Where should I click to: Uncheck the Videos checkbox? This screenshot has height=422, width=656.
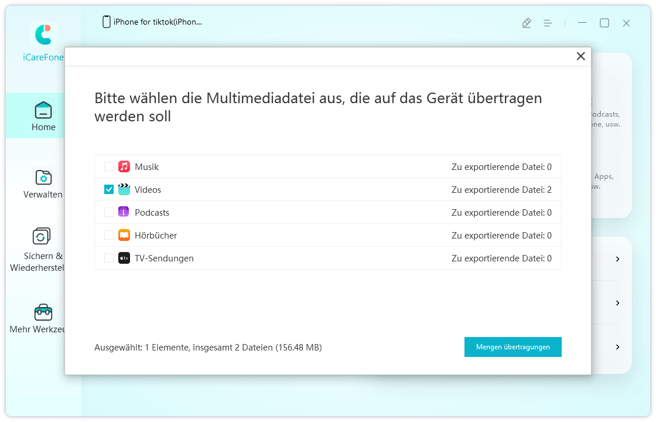[109, 190]
